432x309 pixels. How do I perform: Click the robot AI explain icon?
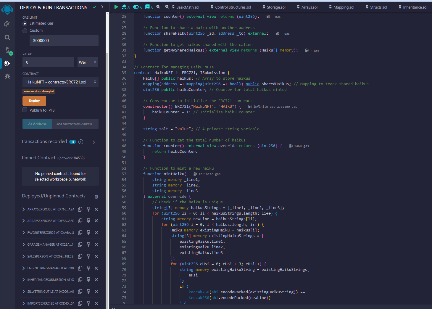[x=126, y=7]
